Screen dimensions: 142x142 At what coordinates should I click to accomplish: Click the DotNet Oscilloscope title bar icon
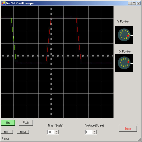[3, 3]
